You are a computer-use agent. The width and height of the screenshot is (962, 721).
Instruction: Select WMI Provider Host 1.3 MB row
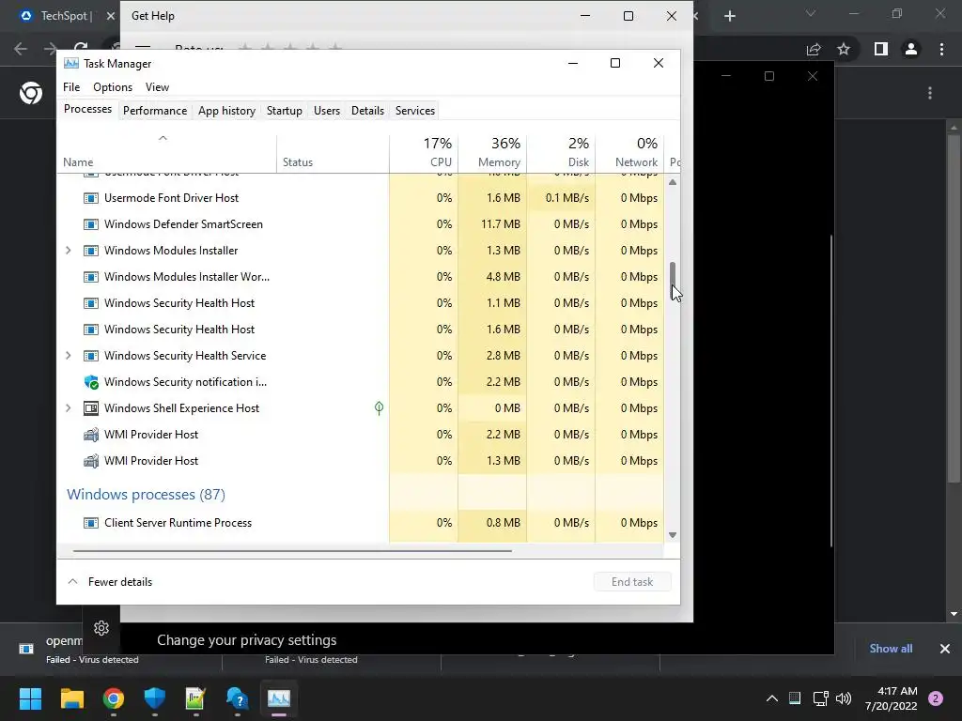[361, 461]
